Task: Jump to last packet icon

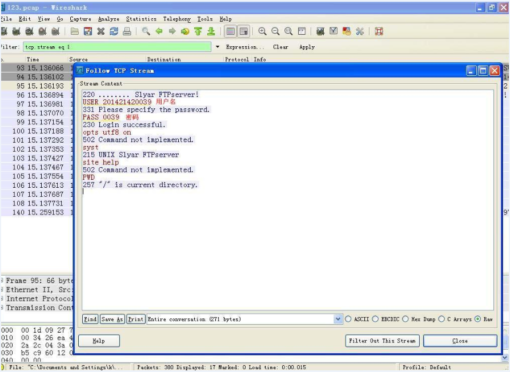Action: pos(211,31)
